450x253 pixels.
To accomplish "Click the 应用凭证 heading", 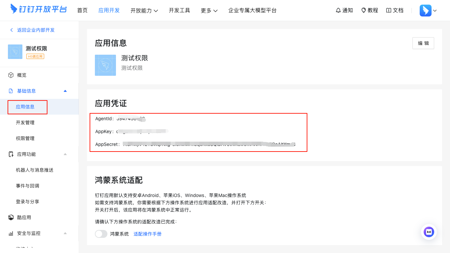I will pos(111,103).
